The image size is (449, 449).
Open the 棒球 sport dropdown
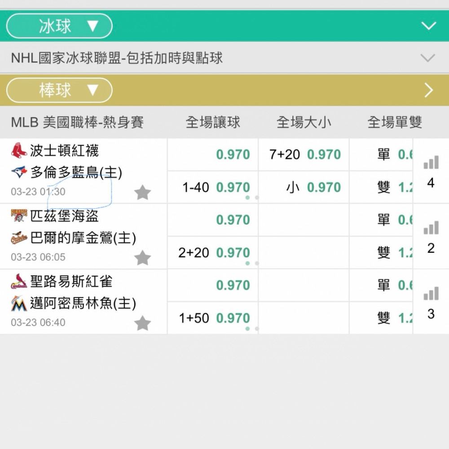click(x=59, y=90)
